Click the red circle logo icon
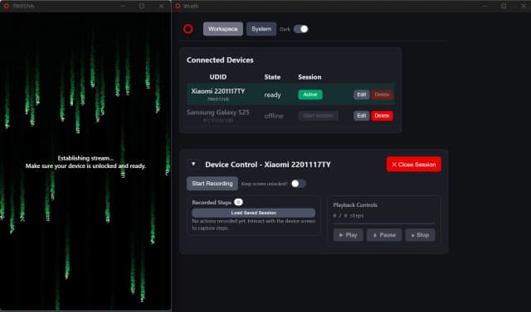 (188, 29)
